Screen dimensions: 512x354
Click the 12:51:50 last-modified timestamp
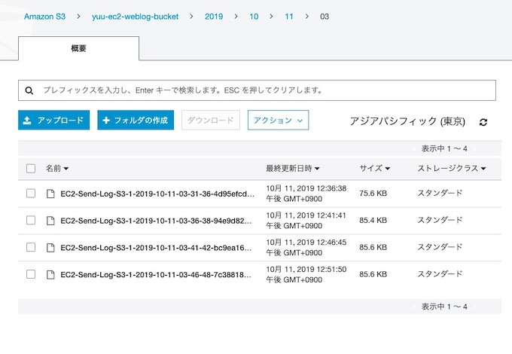[x=306, y=274]
